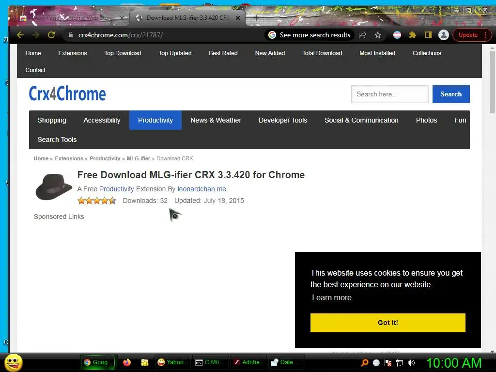This screenshot has height=372, width=496.
Task: Launch Firefox from the taskbar
Action: pos(127,362)
